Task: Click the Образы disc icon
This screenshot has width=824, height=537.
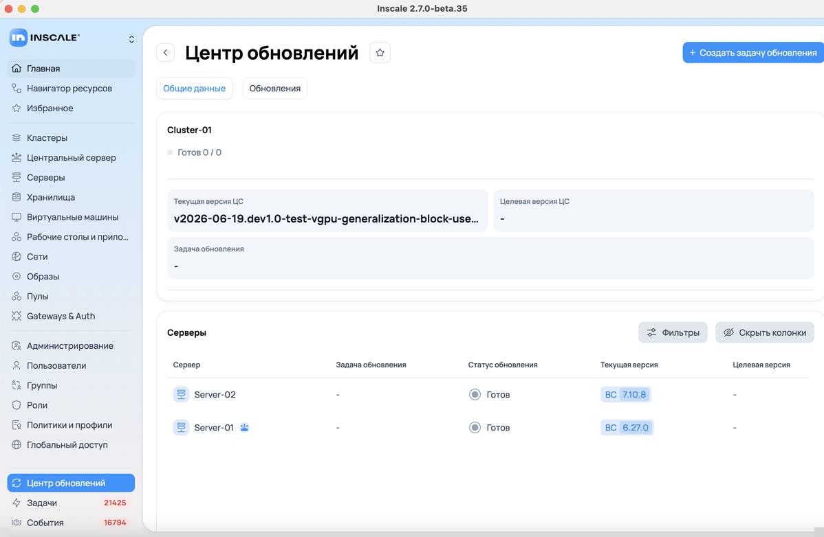Action: [x=17, y=276]
